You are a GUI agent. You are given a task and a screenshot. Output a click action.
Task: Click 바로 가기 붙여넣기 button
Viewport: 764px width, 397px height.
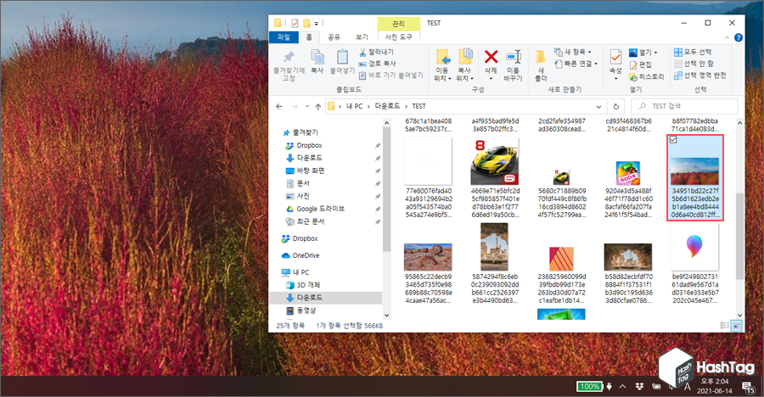(x=391, y=75)
